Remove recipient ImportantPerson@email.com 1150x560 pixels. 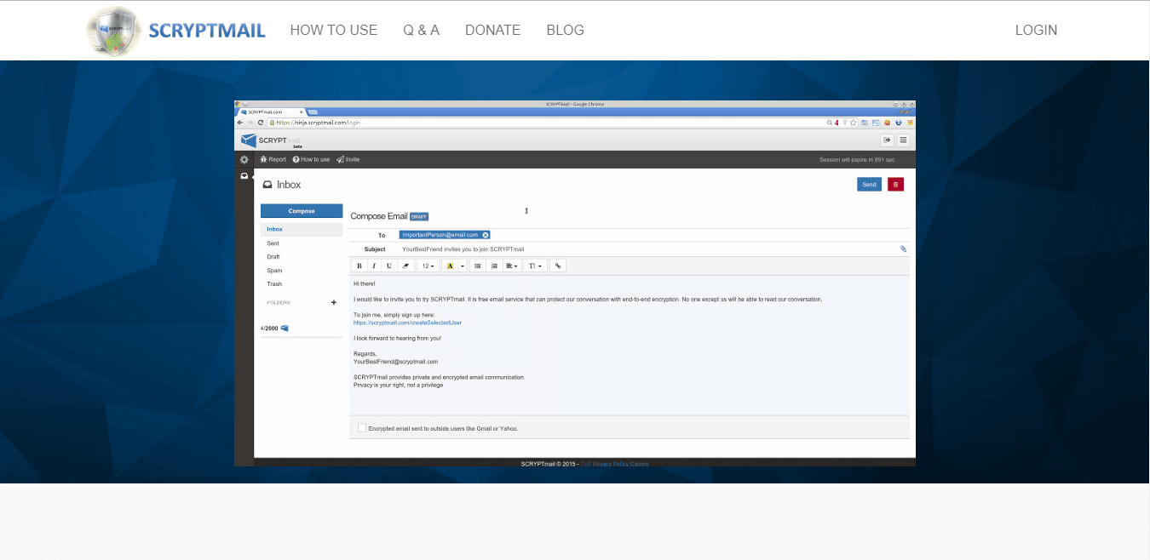point(485,235)
